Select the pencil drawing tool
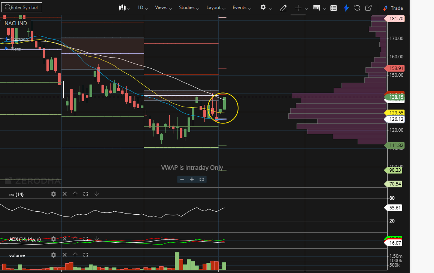 point(283,8)
